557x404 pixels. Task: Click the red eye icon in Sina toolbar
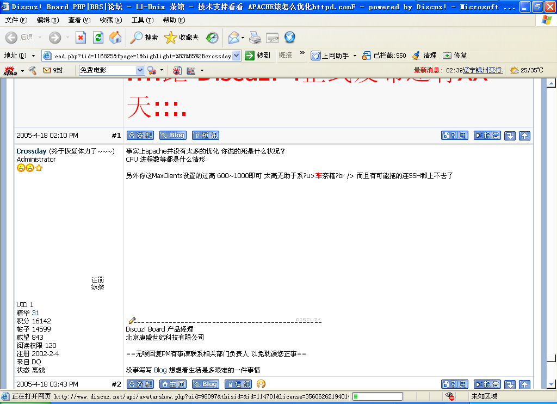pyautogui.click(x=177, y=70)
